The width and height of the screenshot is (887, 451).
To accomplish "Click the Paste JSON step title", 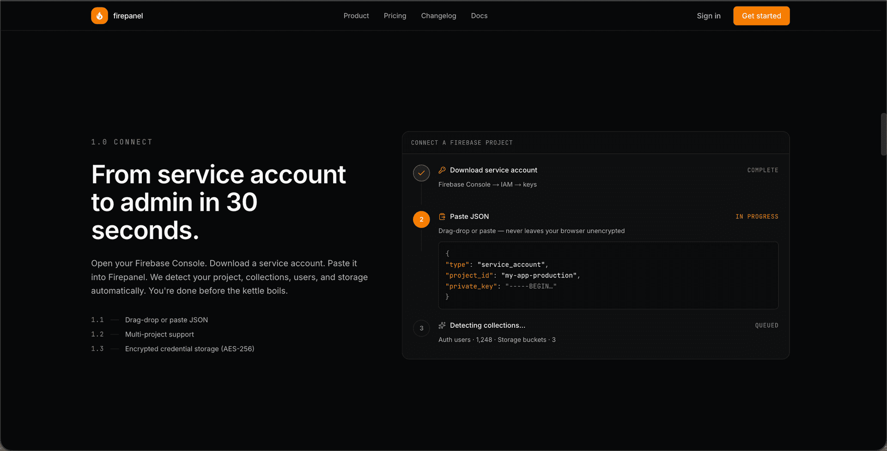I will coord(469,216).
